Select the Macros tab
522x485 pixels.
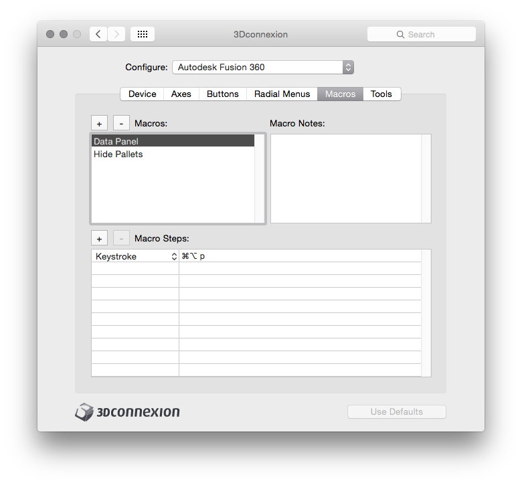340,94
